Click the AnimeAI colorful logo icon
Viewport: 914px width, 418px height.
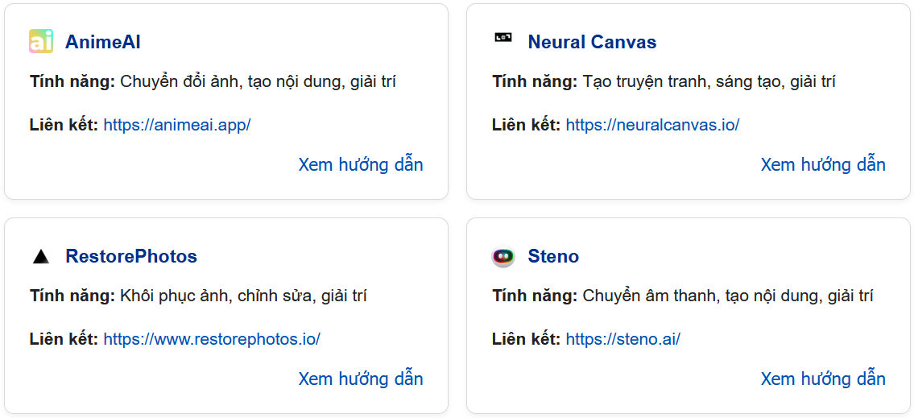pyautogui.click(x=41, y=41)
